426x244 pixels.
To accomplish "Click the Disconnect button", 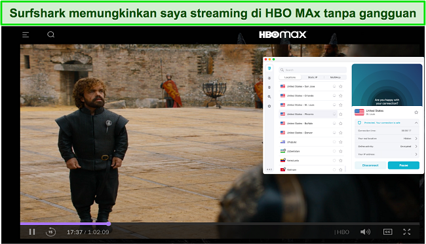I will (370, 166).
